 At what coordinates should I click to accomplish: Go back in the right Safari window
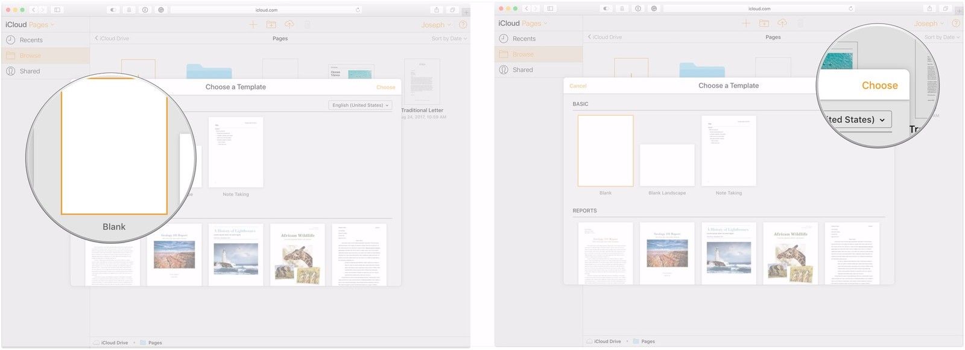click(526, 8)
